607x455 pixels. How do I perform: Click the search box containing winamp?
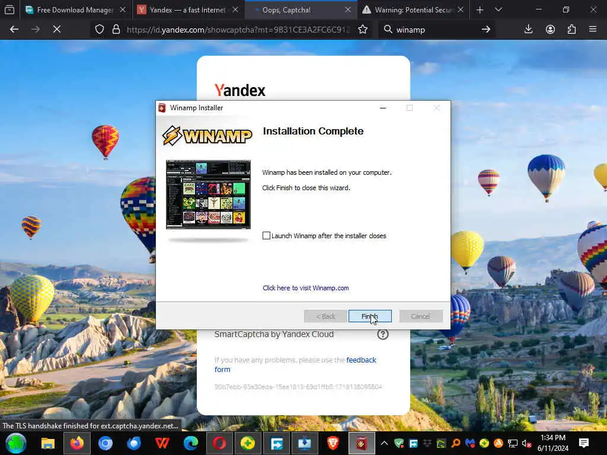[436, 30]
